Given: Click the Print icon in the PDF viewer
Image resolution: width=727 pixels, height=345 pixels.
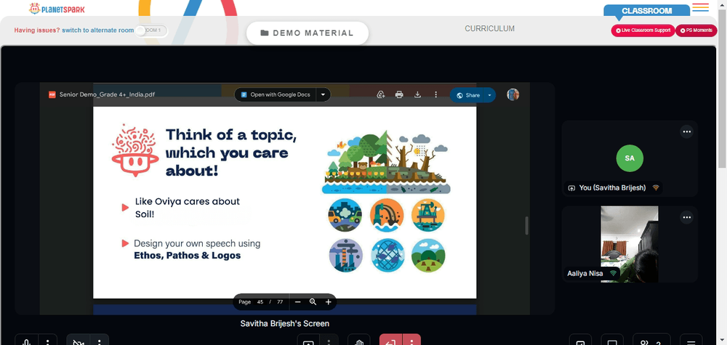Looking at the screenshot, I should coord(399,94).
